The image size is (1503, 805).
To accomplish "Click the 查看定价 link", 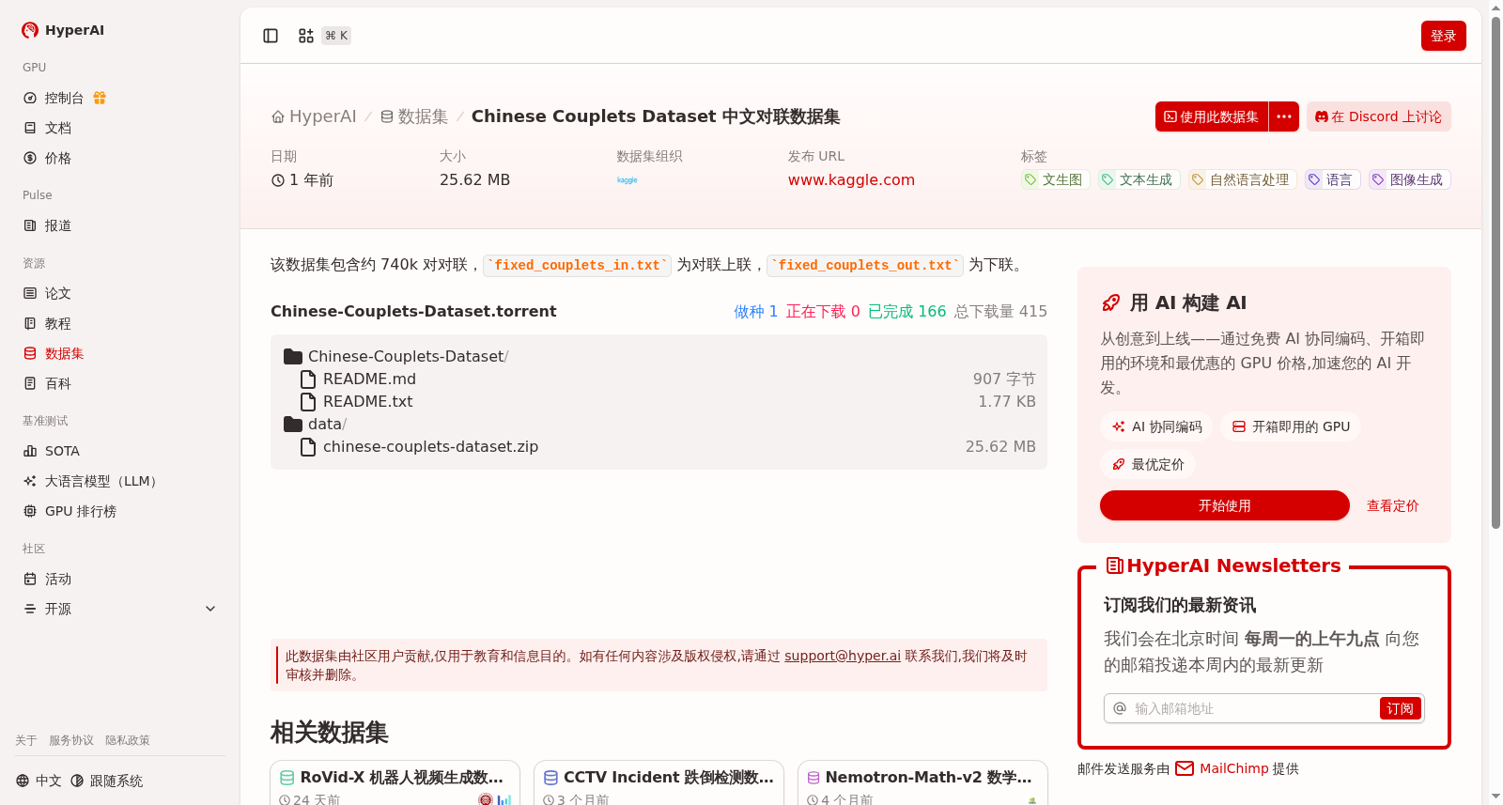I will tap(1393, 505).
